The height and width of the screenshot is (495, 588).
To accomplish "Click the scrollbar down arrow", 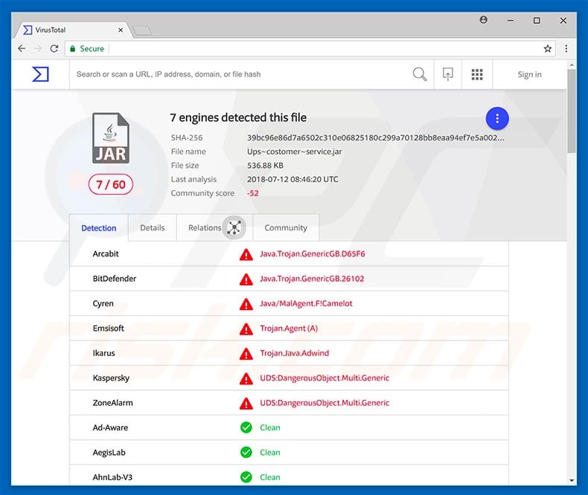I will pos(572,480).
